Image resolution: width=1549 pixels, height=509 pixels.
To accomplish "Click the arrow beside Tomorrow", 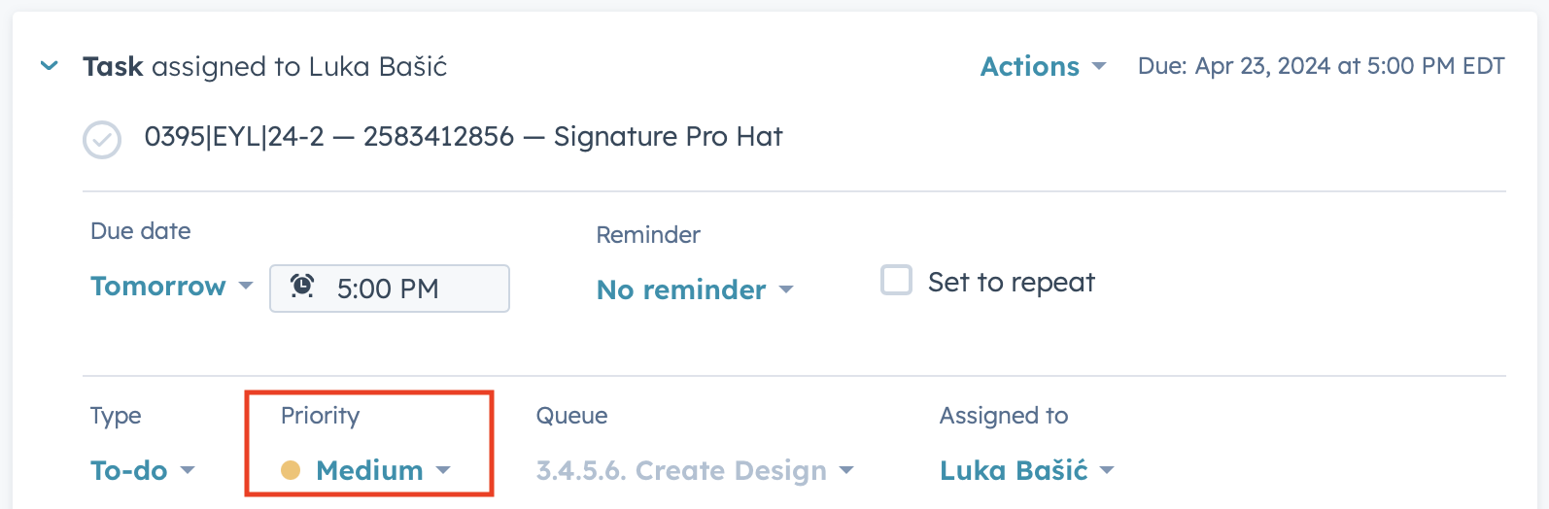I will 246,286.
